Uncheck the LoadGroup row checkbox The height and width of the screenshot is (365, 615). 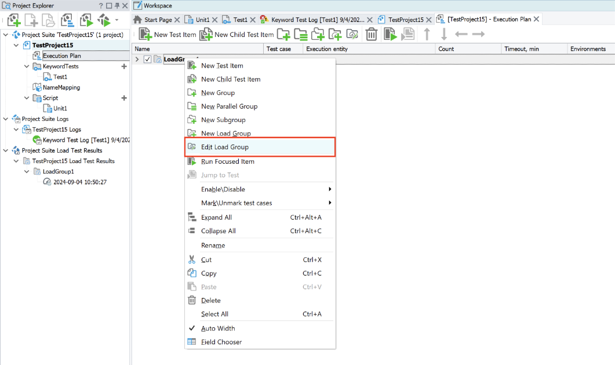tap(147, 60)
